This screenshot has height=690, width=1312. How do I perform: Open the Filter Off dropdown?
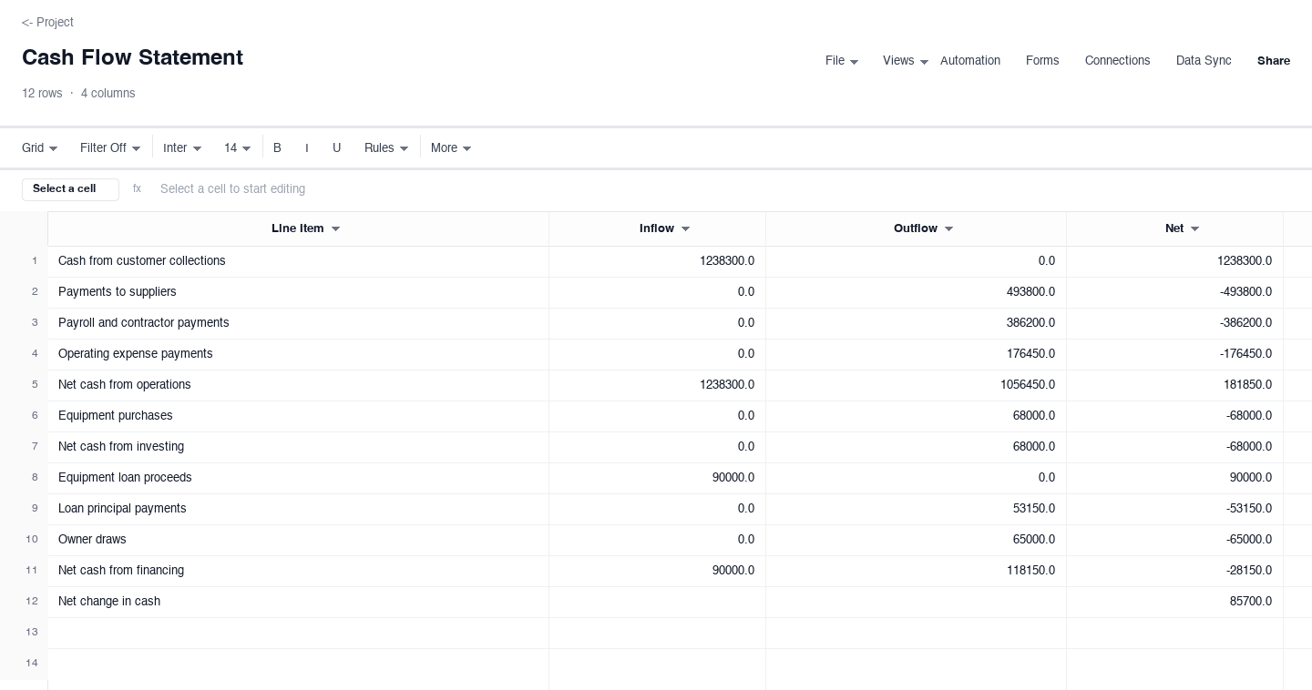click(x=110, y=147)
